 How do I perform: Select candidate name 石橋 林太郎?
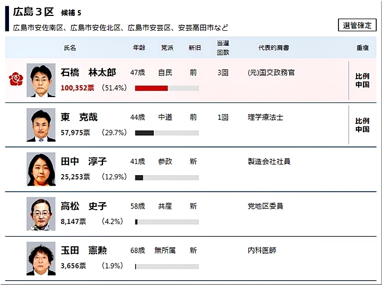[x=88, y=73]
